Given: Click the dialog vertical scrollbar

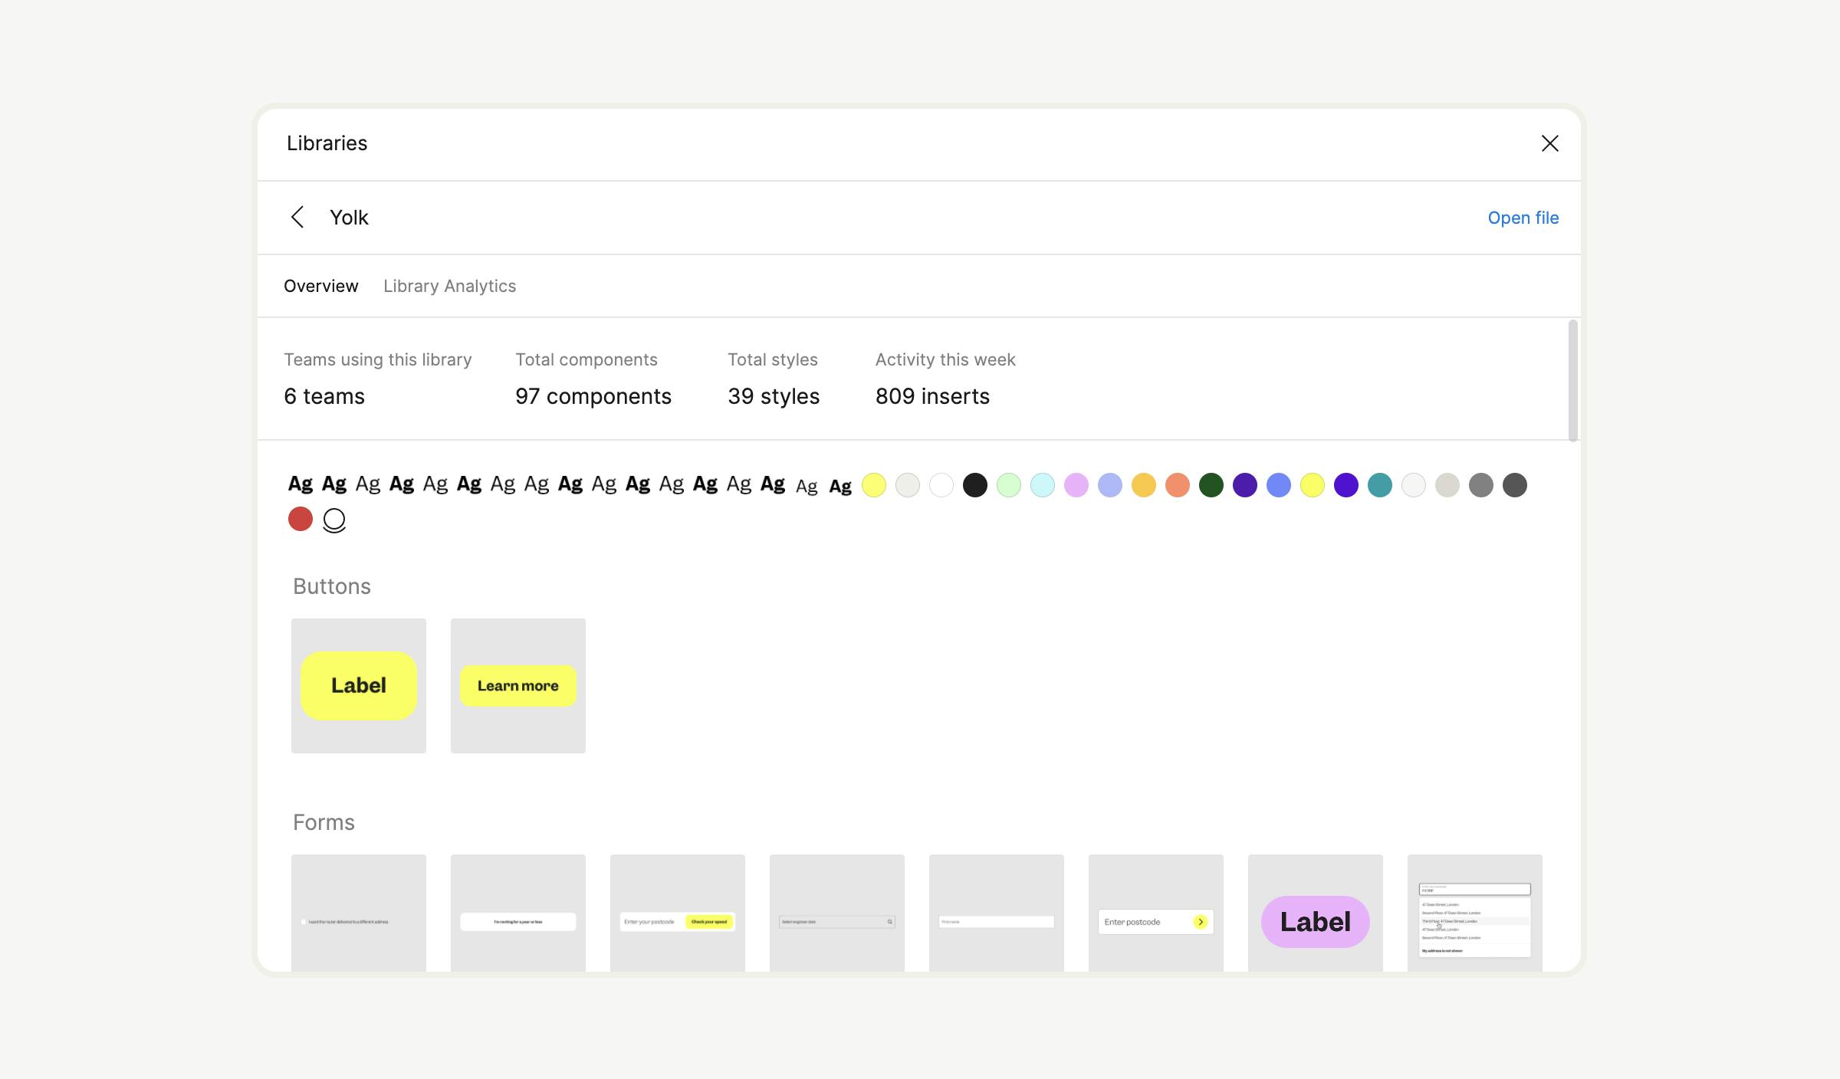Looking at the screenshot, I should coord(1572,381).
